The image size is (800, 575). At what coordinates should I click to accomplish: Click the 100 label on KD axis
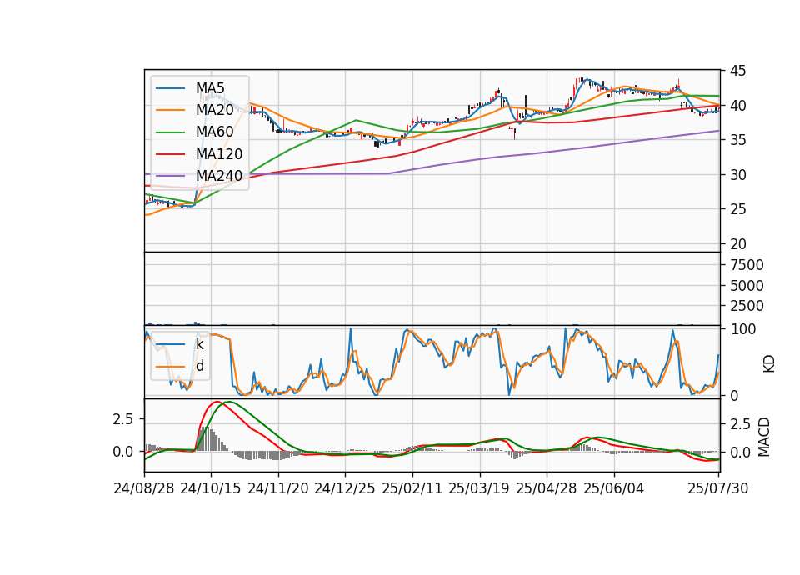click(x=742, y=329)
